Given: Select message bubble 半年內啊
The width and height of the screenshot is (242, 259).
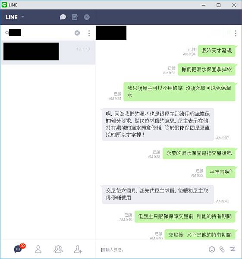Looking at the screenshot, I should click(x=220, y=172).
